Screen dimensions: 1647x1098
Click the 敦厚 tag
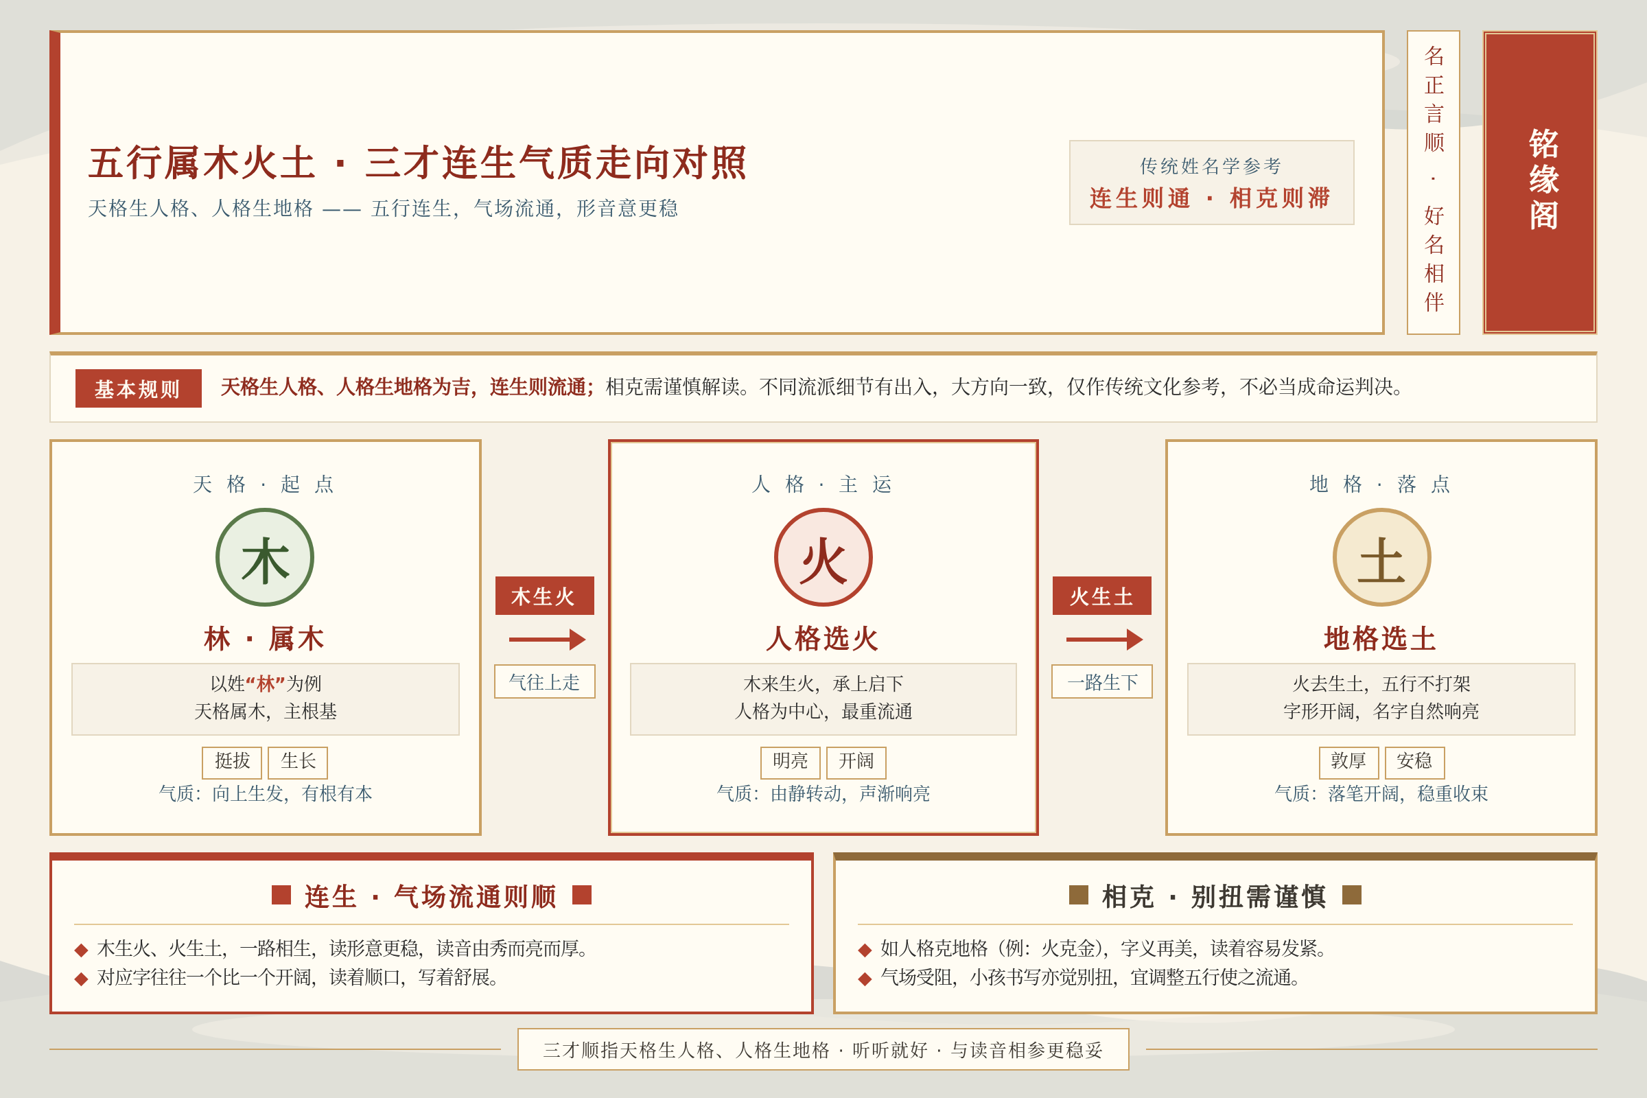1348,762
